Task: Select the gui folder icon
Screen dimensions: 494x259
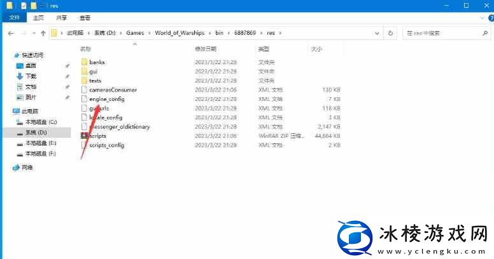Action: pos(84,71)
